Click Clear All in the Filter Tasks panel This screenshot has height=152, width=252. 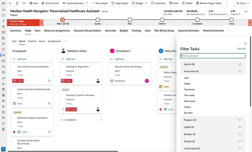(241, 49)
